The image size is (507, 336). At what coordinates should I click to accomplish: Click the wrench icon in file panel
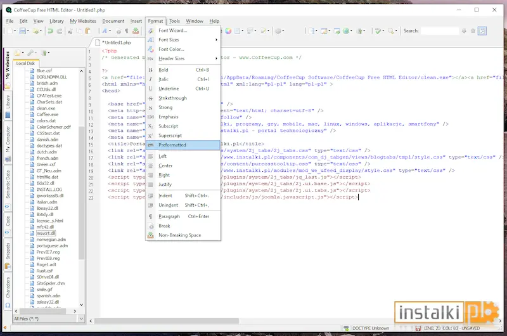click(30, 53)
